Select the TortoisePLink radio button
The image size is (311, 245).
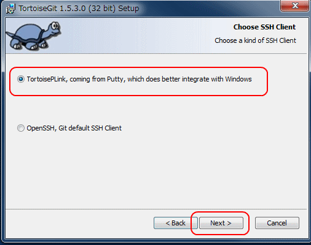tap(21, 79)
